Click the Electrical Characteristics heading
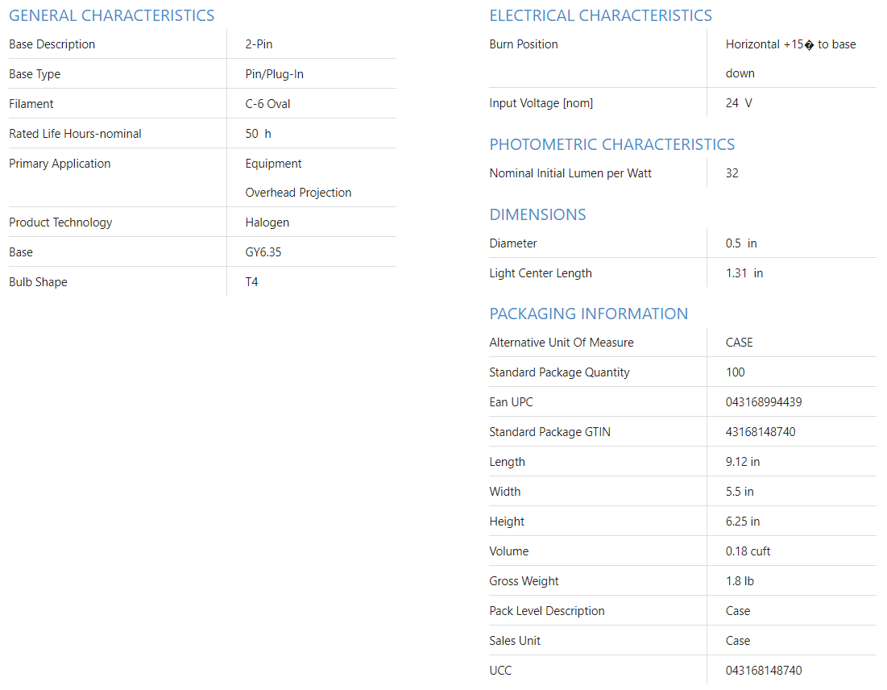Screen dimensions: 887x690 (600, 15)
